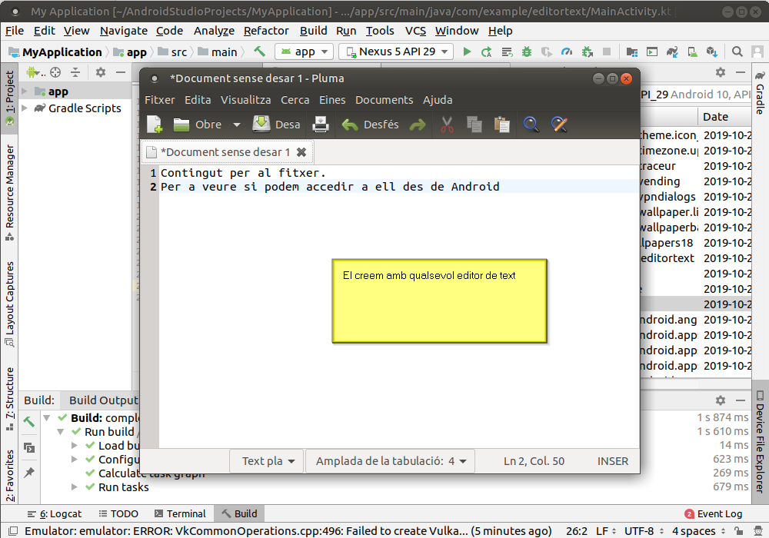Hide the Project panel with minus icon
769x538 pixels.
tap(121, 72)
